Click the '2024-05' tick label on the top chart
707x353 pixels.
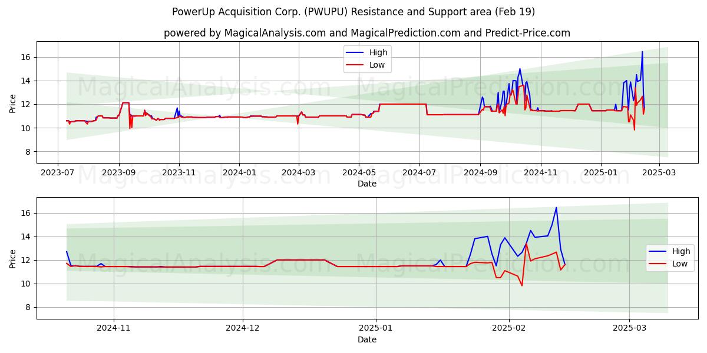click(359, 172)
